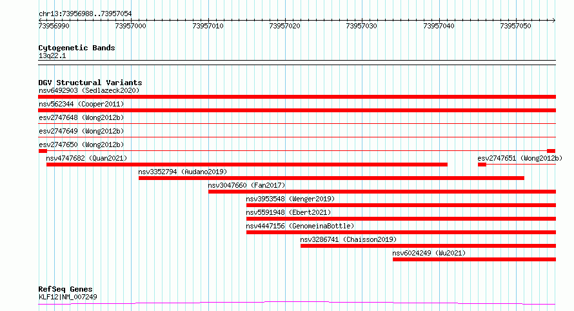Select nsv3047660 (Fan2017) variant label

(x=246, y=185)
